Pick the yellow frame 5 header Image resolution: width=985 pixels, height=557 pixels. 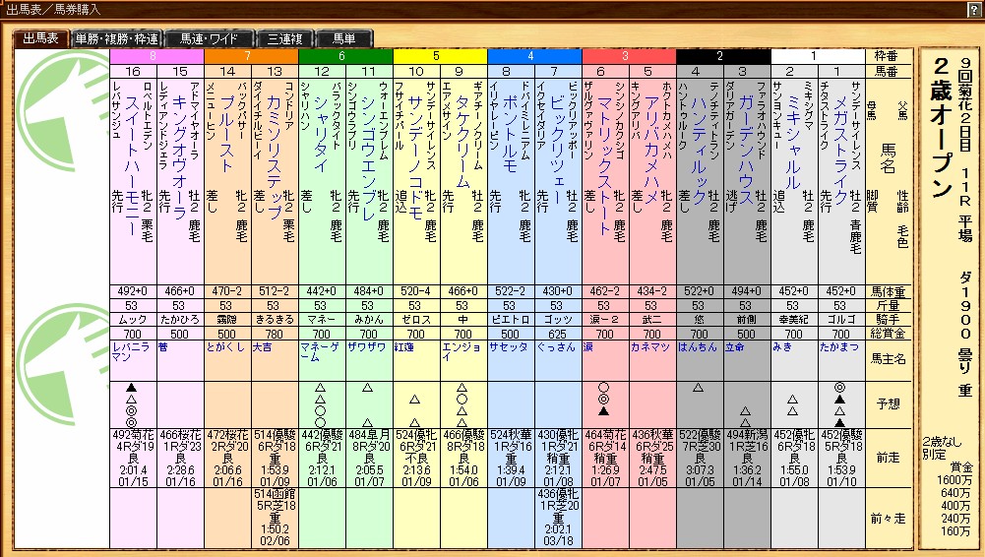441,56
